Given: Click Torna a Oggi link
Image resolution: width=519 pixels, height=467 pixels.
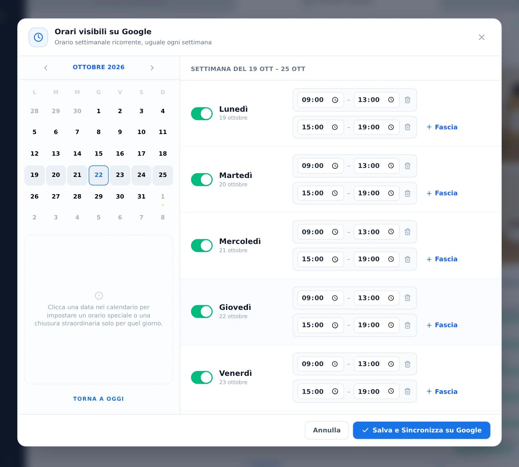Looking at the screenshot, I should (98, 399).
